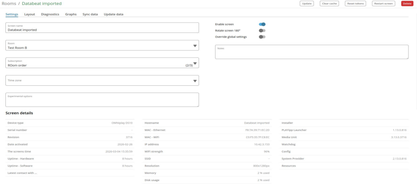Enable Override global settings toggle
The image size is (417, 186).
click(x=262, y=37)
